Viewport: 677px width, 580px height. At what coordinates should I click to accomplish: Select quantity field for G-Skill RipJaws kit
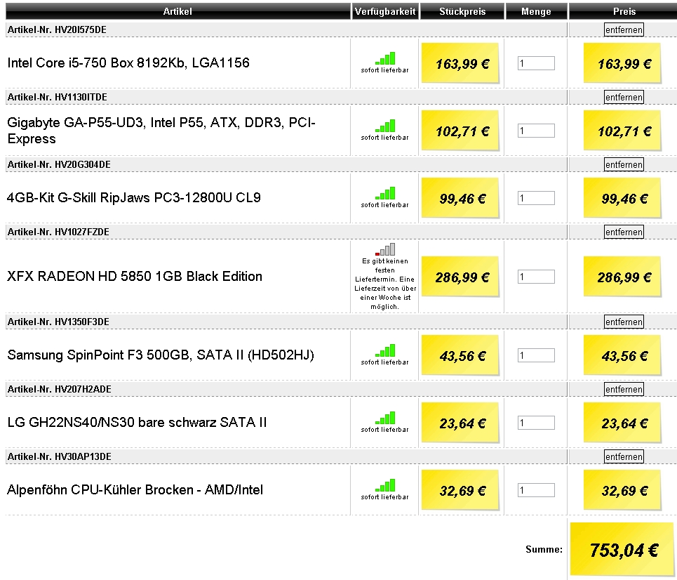(x=536, y=198)
